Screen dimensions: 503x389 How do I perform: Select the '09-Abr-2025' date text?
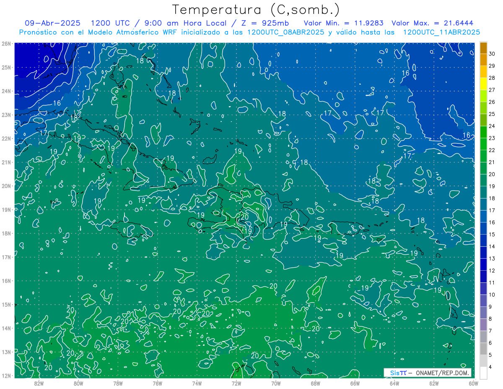tap(52, 23)
